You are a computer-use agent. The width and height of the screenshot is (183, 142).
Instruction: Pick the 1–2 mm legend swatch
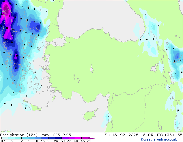pyautogui.click(x=18, y=138)
